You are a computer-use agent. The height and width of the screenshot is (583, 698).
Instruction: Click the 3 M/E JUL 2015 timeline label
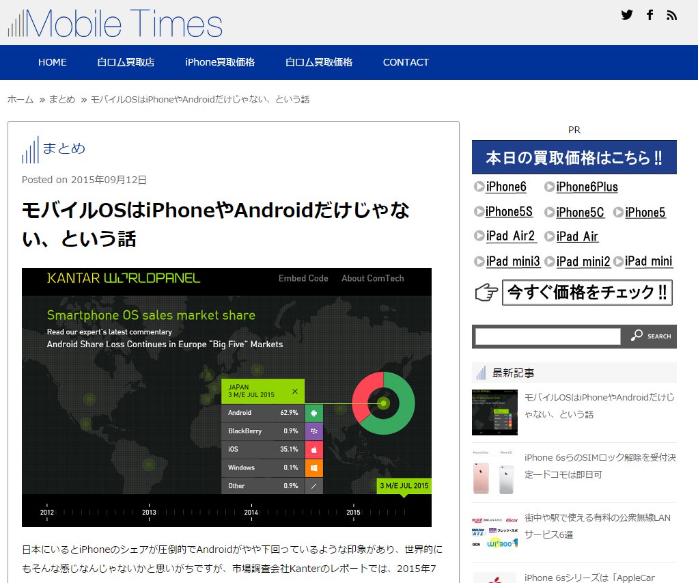(404, 486)
